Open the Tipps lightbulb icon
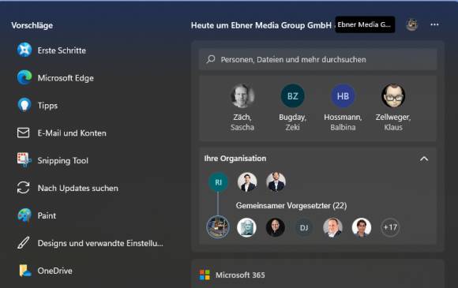Viewport: 458px width, 288px height. tap(24, 105)
